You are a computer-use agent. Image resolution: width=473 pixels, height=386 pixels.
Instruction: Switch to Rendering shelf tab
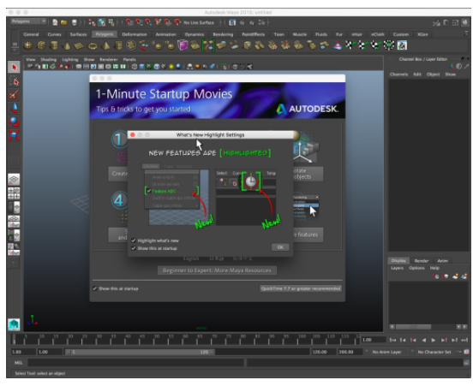[223, 34]
